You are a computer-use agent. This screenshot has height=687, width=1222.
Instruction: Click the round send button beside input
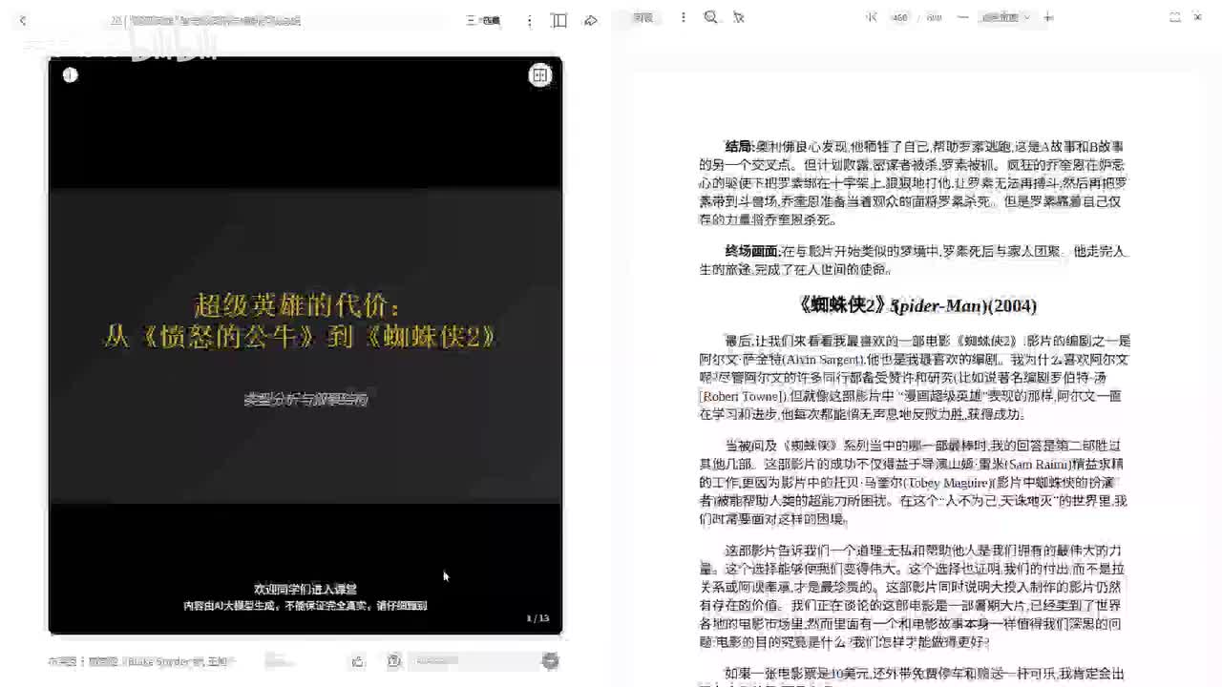click(550, 660)
